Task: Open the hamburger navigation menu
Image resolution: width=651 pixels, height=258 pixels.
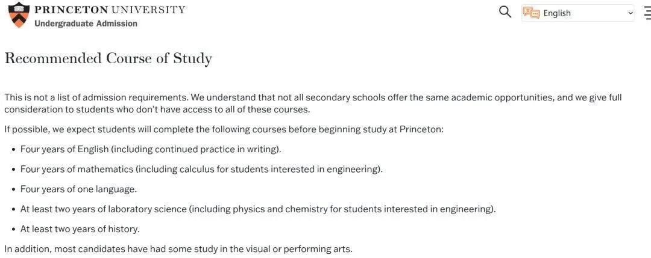Action: 647,13
